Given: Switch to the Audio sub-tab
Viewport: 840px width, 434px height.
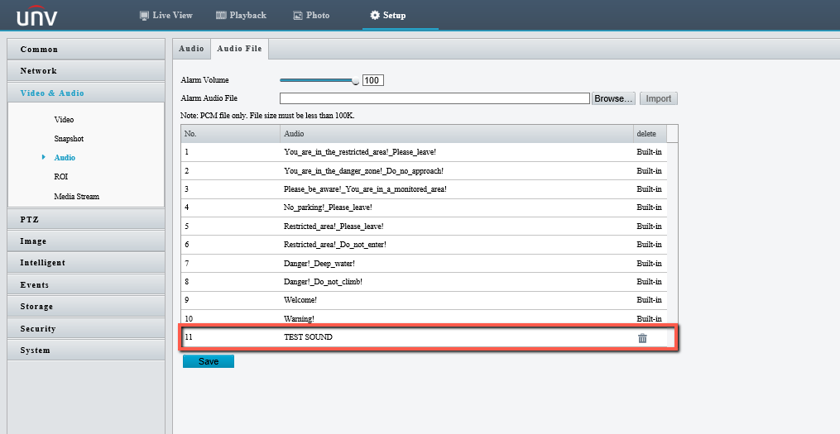Looking at the screenshot, I should (x=191, y=48).
